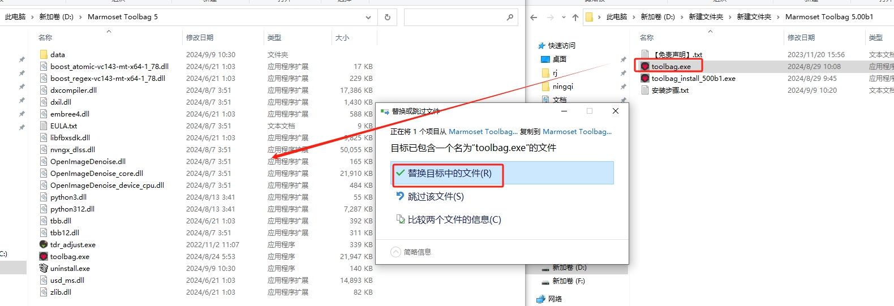The width and height of the screenshot is (894, 306).
Task: Select OpenImageDenoise.dll file
Action: [88, 161]
